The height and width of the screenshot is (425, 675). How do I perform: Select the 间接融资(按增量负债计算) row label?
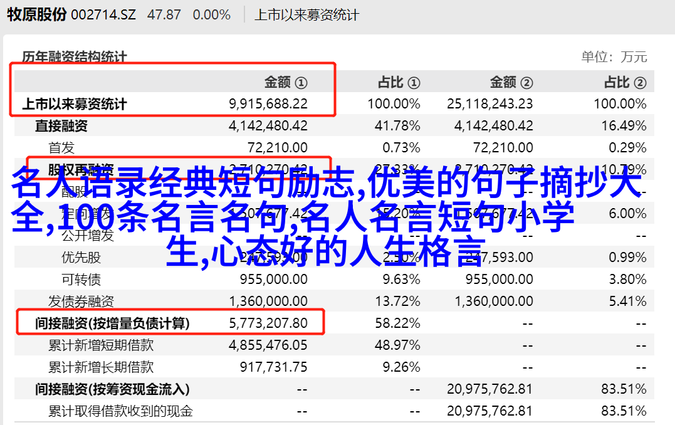pyautogui.click(x=112, y=323)
